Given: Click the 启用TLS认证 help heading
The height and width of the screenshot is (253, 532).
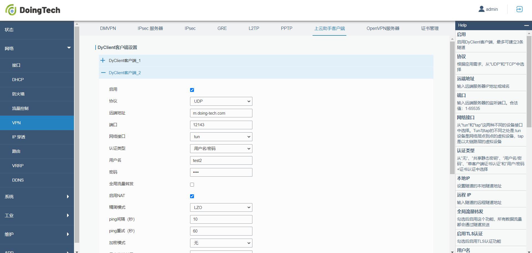Looking at the screenshot, I should tap(470, 234).
